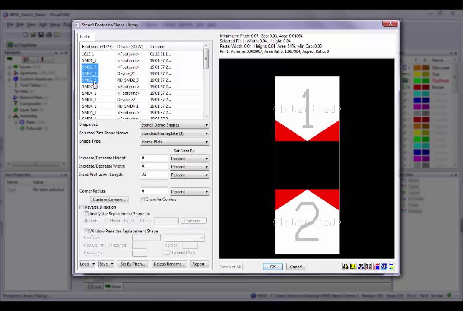Click the Report button
Screen dimensions: 463x311
tap(200, 264)
